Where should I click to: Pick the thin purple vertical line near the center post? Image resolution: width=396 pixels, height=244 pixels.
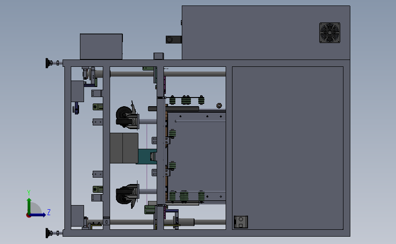click(147, 164)
